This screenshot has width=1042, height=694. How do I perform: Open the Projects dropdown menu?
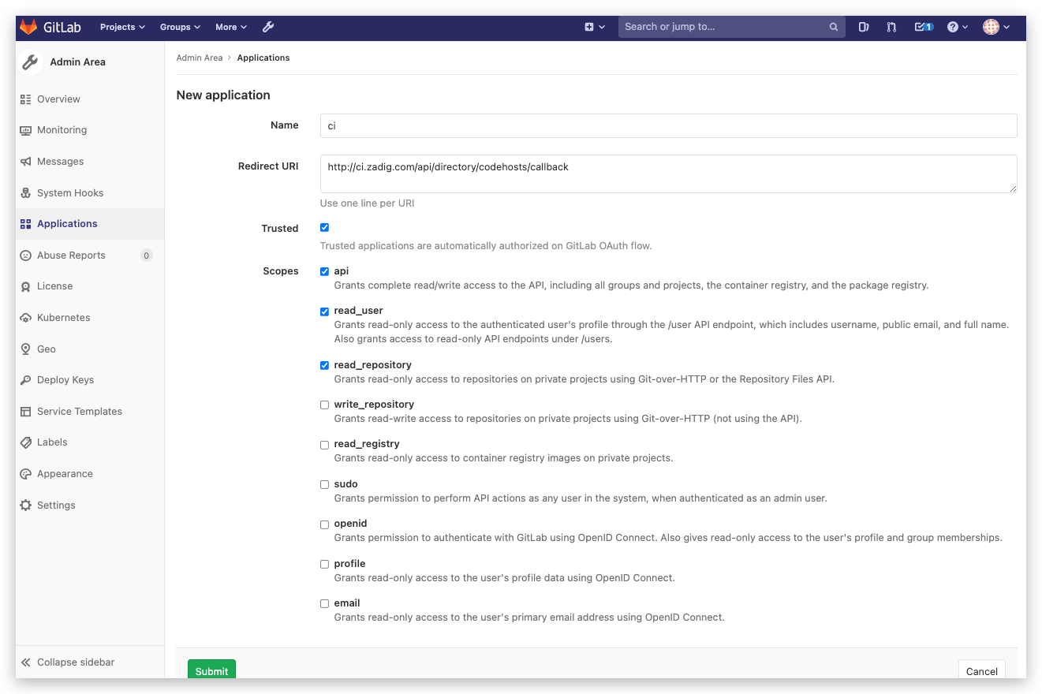(121, 26)
